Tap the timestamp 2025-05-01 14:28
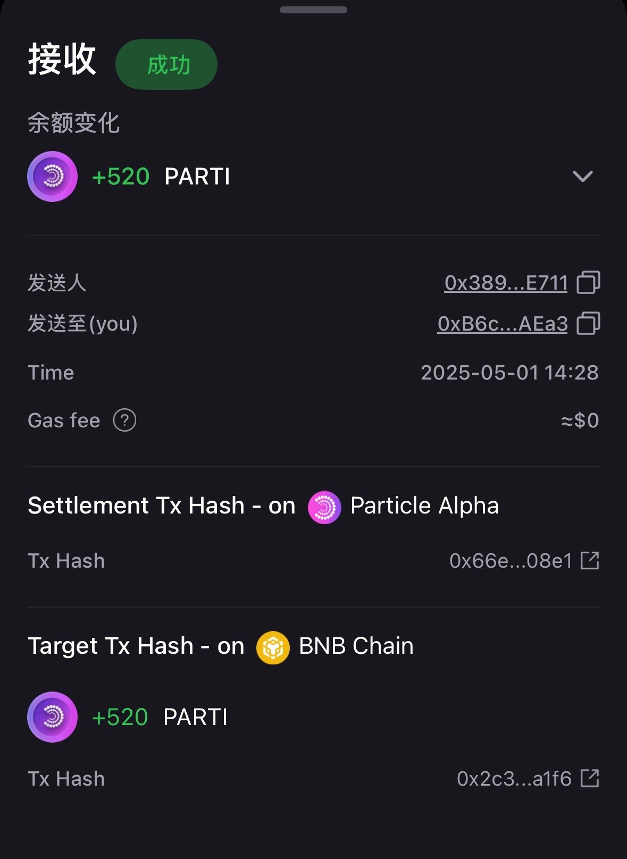 (x=509, y=373)
